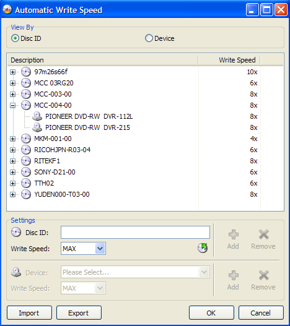
Task: Click the disc icon beside MCC-003-00
Action: [26, 94]
